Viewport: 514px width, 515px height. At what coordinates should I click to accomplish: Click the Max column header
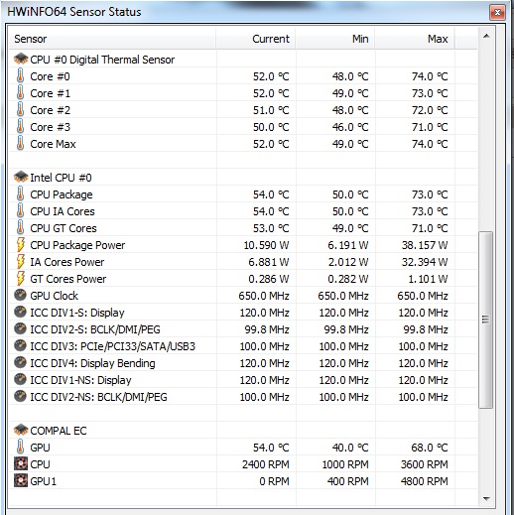coord(415,39)
